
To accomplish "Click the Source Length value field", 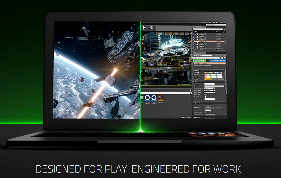I will pyautogui.click(x=209, y=93).
